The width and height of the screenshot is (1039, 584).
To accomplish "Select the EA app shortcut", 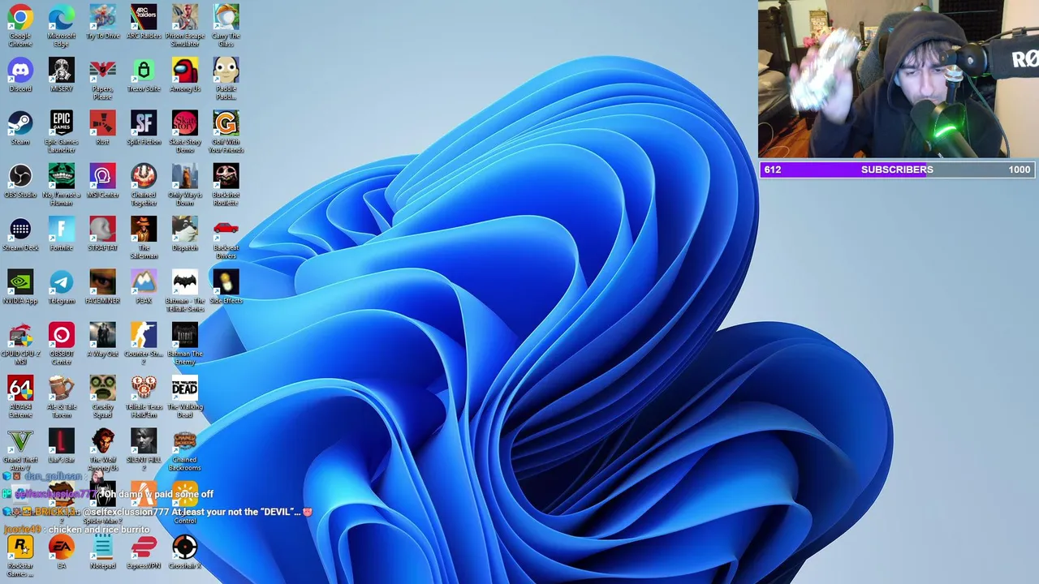I will [x=62, y=553].
